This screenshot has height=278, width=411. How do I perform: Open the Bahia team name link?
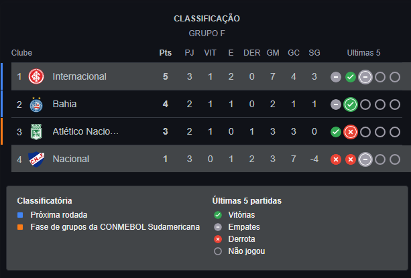click(x=64, y=104)
